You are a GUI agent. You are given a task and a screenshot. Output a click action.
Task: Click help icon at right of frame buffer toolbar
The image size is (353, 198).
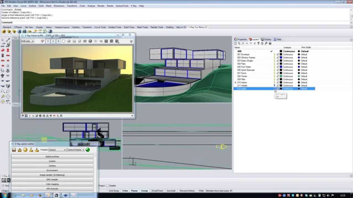click(x=131, y=41)
